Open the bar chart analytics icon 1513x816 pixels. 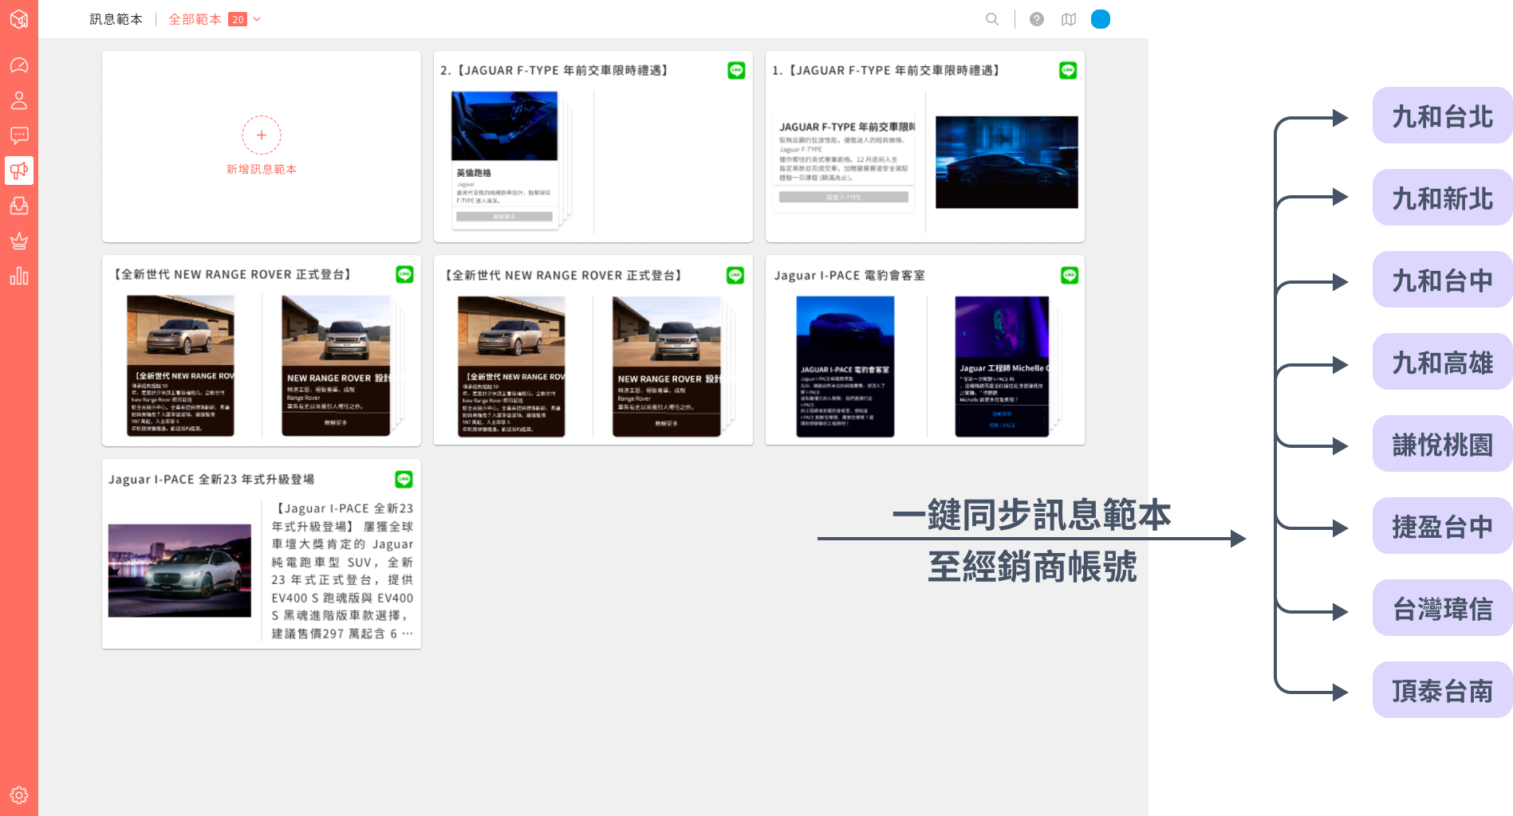pyautogui.click(x=19, y=277)
